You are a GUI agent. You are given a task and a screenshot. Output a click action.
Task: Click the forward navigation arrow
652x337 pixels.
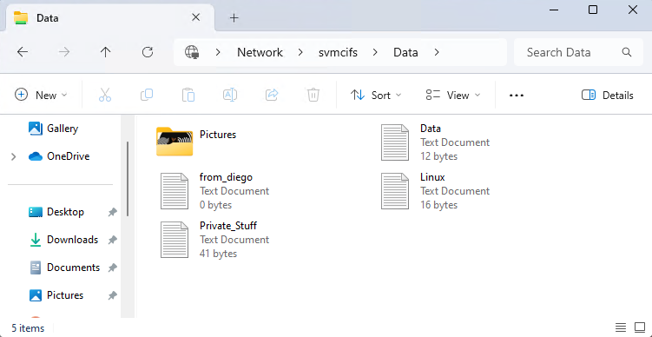pyautogui.click(x=64, y=52)
